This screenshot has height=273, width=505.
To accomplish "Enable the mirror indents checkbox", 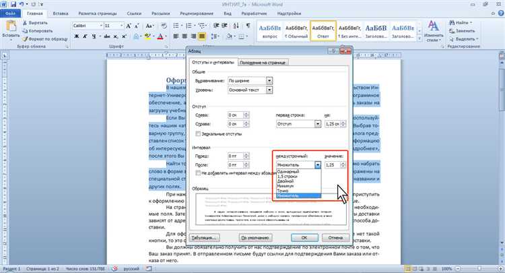I will [x=198, y=133].
